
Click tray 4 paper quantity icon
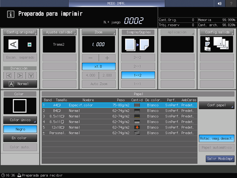point(137,122)
